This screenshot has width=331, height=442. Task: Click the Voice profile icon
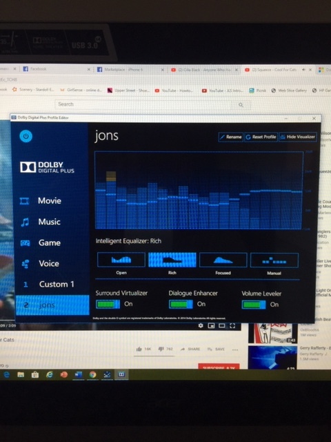[25, 264]
